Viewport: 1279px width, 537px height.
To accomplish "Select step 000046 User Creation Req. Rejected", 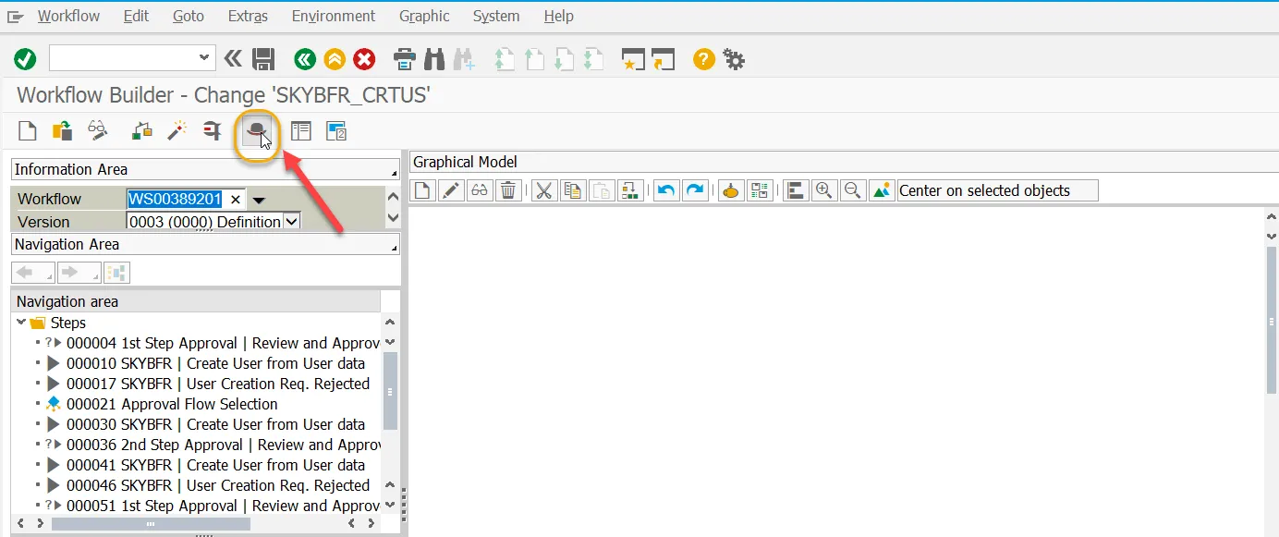I will pos(218,485).
